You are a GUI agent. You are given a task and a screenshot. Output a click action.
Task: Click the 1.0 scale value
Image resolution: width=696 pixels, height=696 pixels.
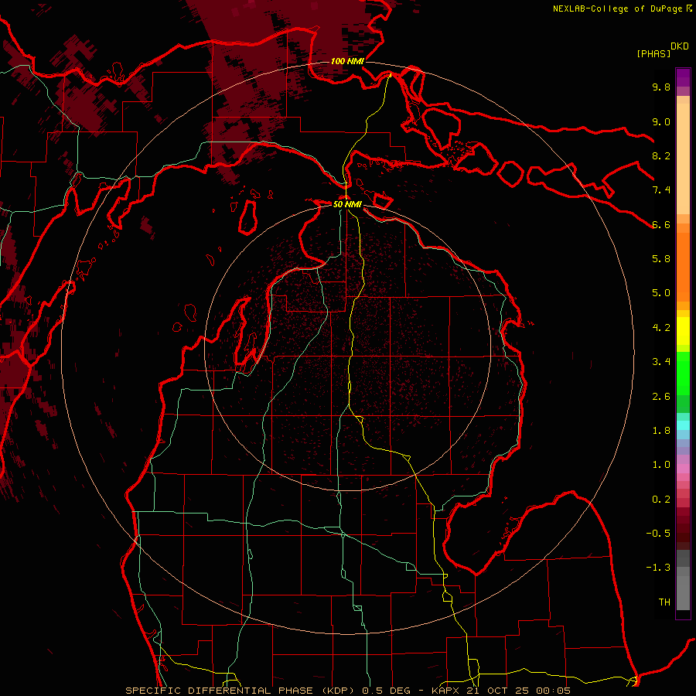pos(661,465)
